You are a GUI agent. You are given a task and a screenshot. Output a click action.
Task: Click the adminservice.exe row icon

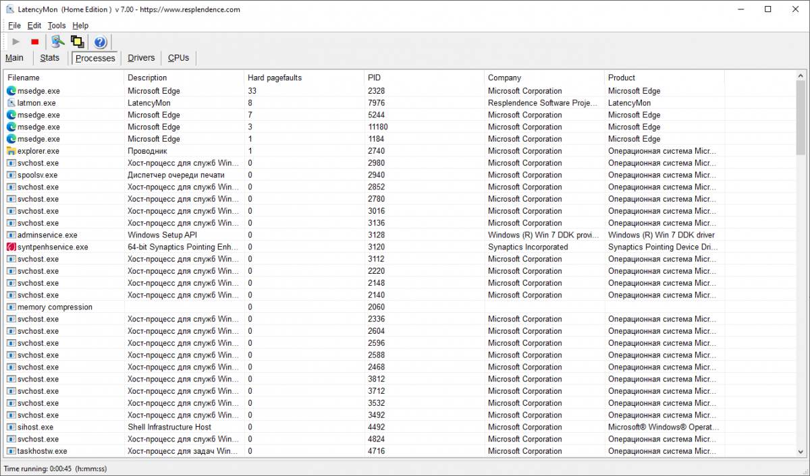tap(11, 235)
